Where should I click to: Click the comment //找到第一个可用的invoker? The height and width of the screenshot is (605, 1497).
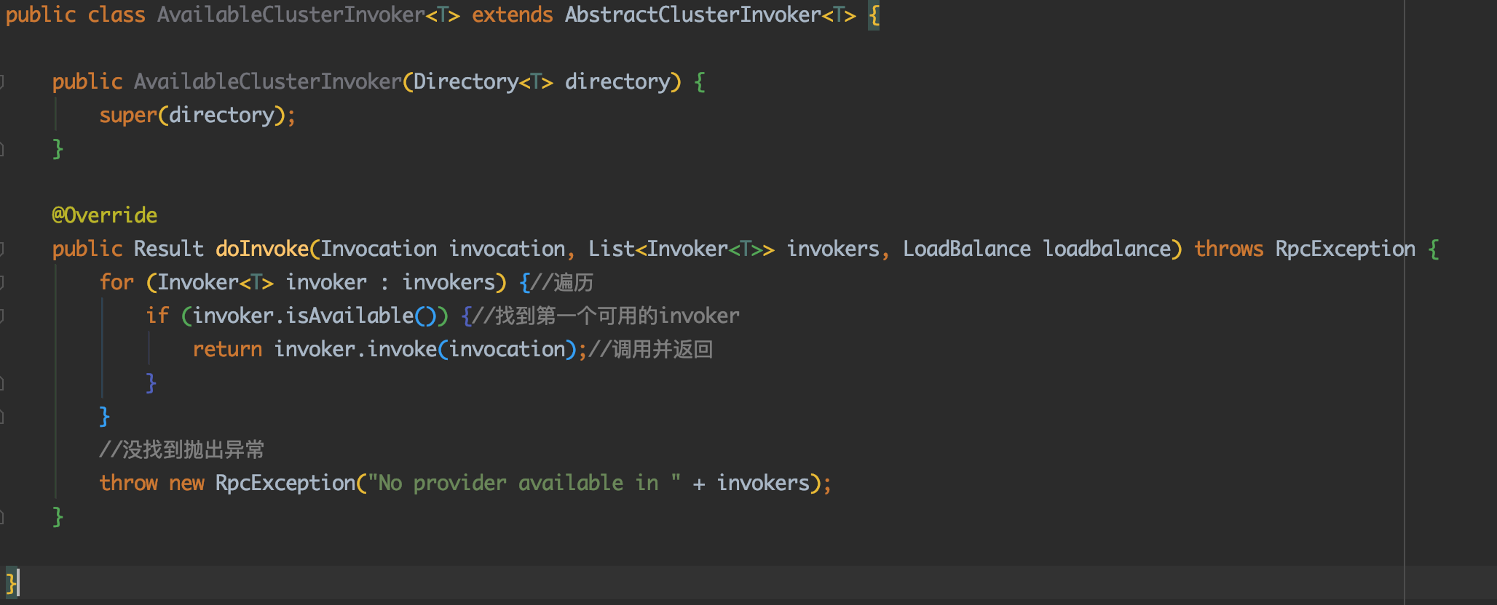coord(606,316)
